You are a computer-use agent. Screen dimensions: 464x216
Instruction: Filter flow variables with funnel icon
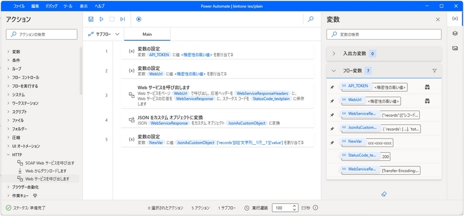(x=434, y=71)
